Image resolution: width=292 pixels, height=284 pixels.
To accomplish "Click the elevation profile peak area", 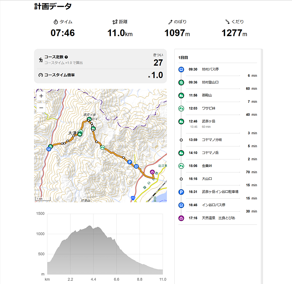I will (90, 227).
